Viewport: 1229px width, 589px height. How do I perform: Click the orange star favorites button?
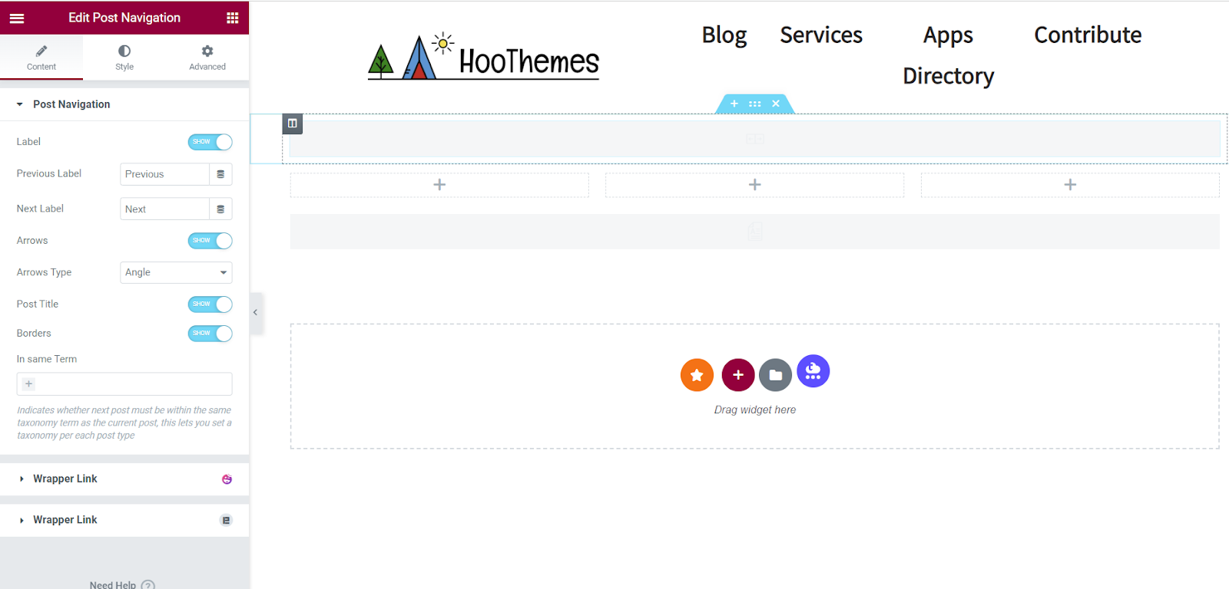coord(697,375)
